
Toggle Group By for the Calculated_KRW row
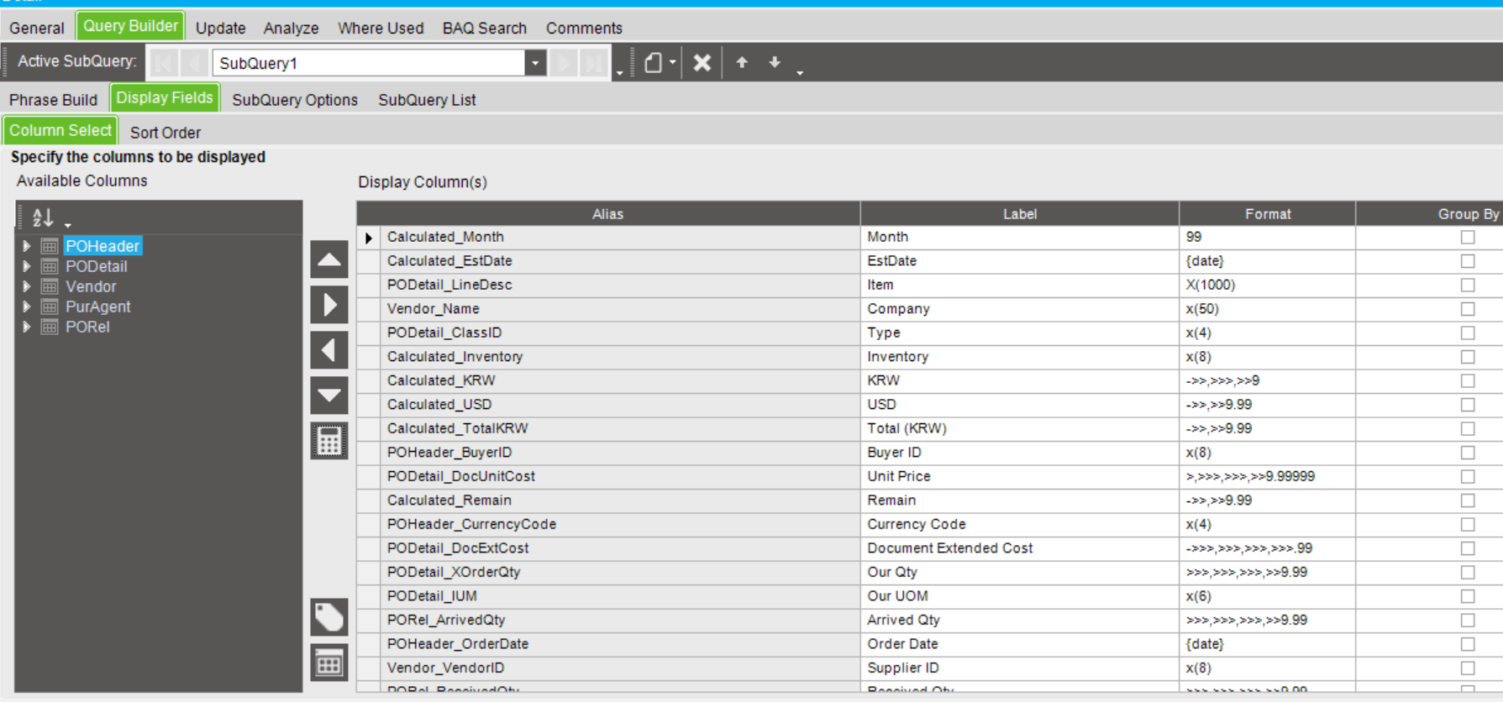click(1468, 381)
